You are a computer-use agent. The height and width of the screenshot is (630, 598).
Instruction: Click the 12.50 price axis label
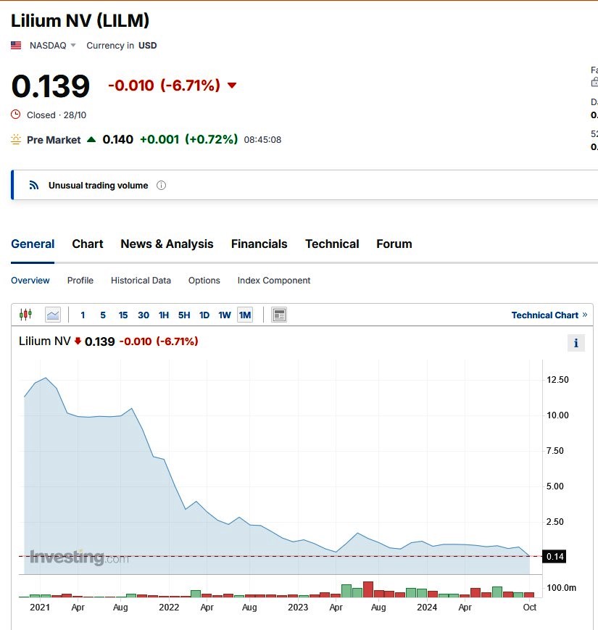coord(558,380)
